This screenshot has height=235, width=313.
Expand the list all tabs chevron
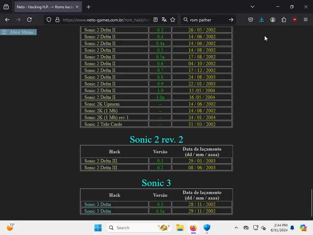coord(252,7)
